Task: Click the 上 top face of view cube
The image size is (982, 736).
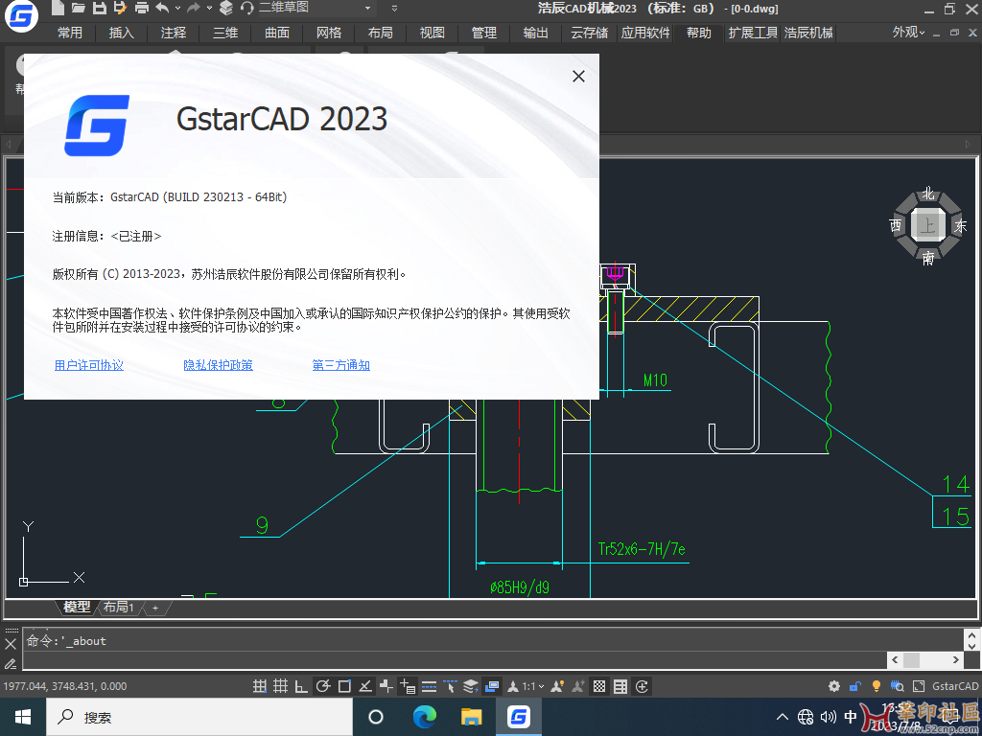Action: point(928,225)
